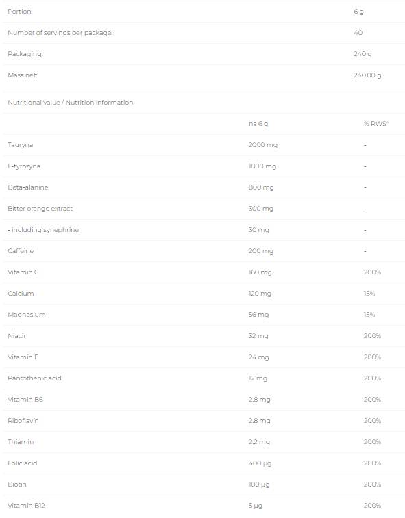Screen dimensions: 405x518
Task: Click the Portion 6 g value
Action: coord(358,12)
